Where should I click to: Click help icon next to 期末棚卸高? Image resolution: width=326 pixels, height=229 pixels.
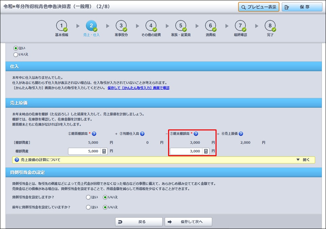[196, 134]
